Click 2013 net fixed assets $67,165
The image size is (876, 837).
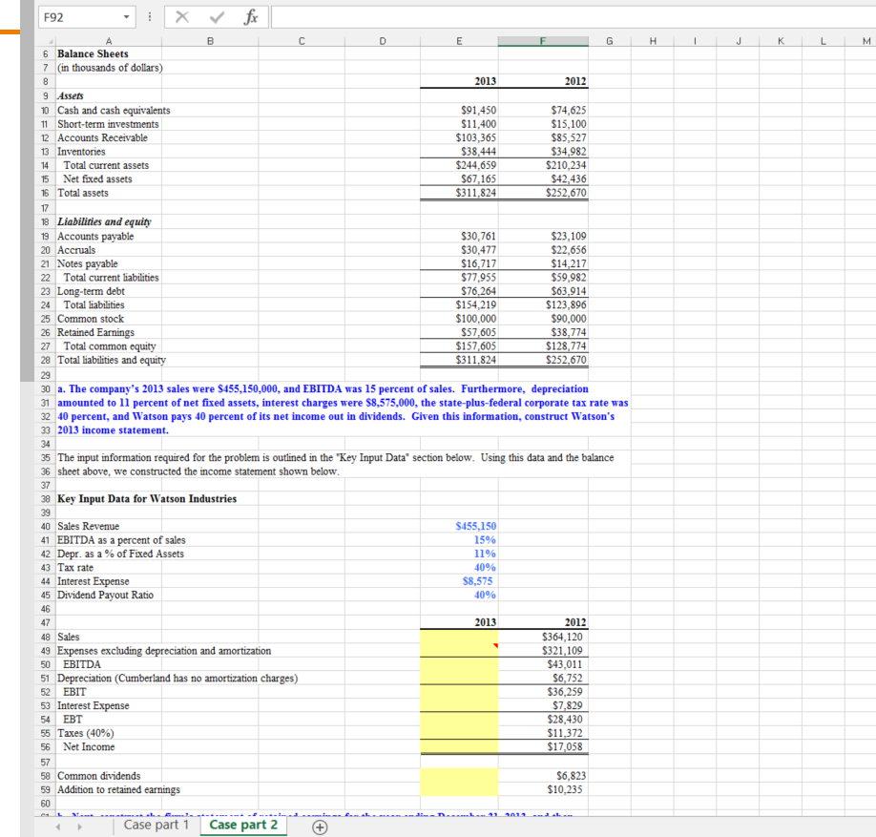478,179
